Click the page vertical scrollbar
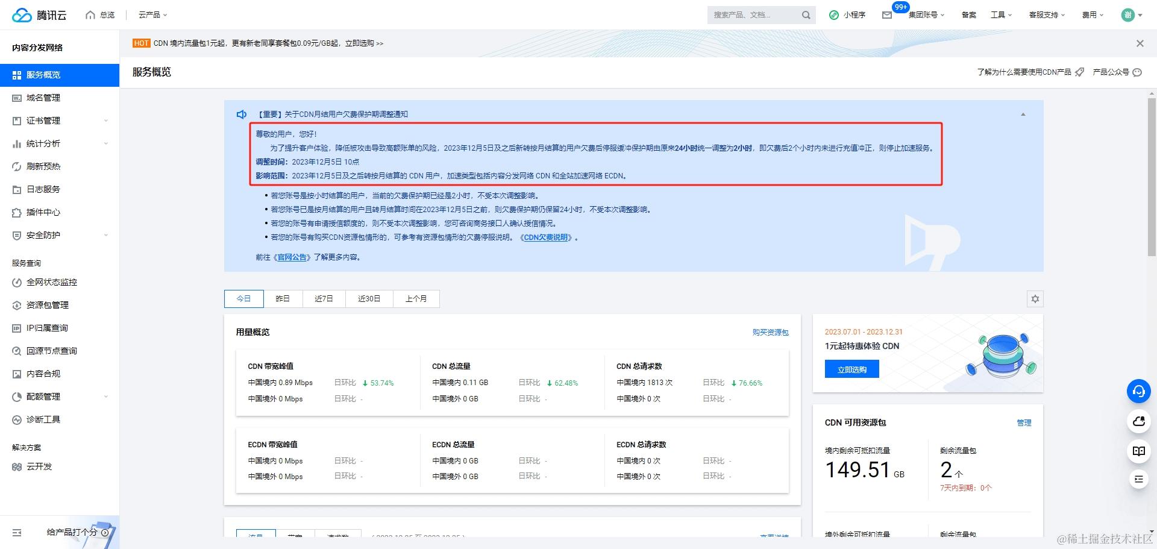1157x549 pixels. click(1152, 177)
